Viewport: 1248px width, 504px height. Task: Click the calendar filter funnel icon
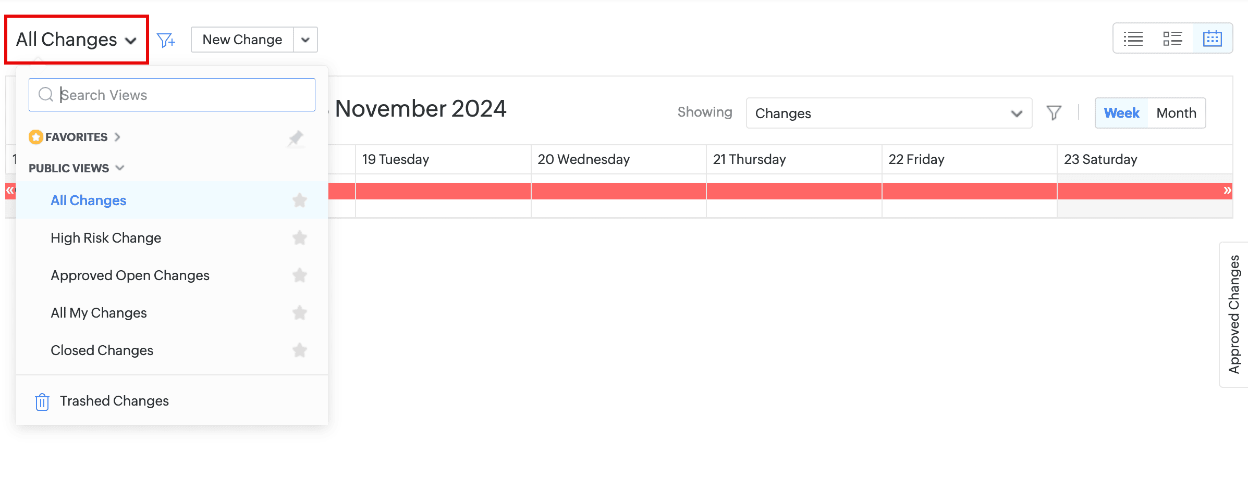click(x=1054, y=113)
